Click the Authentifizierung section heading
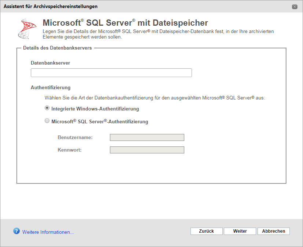Screen dimensions: 303x247 click(x=51, y=87)
